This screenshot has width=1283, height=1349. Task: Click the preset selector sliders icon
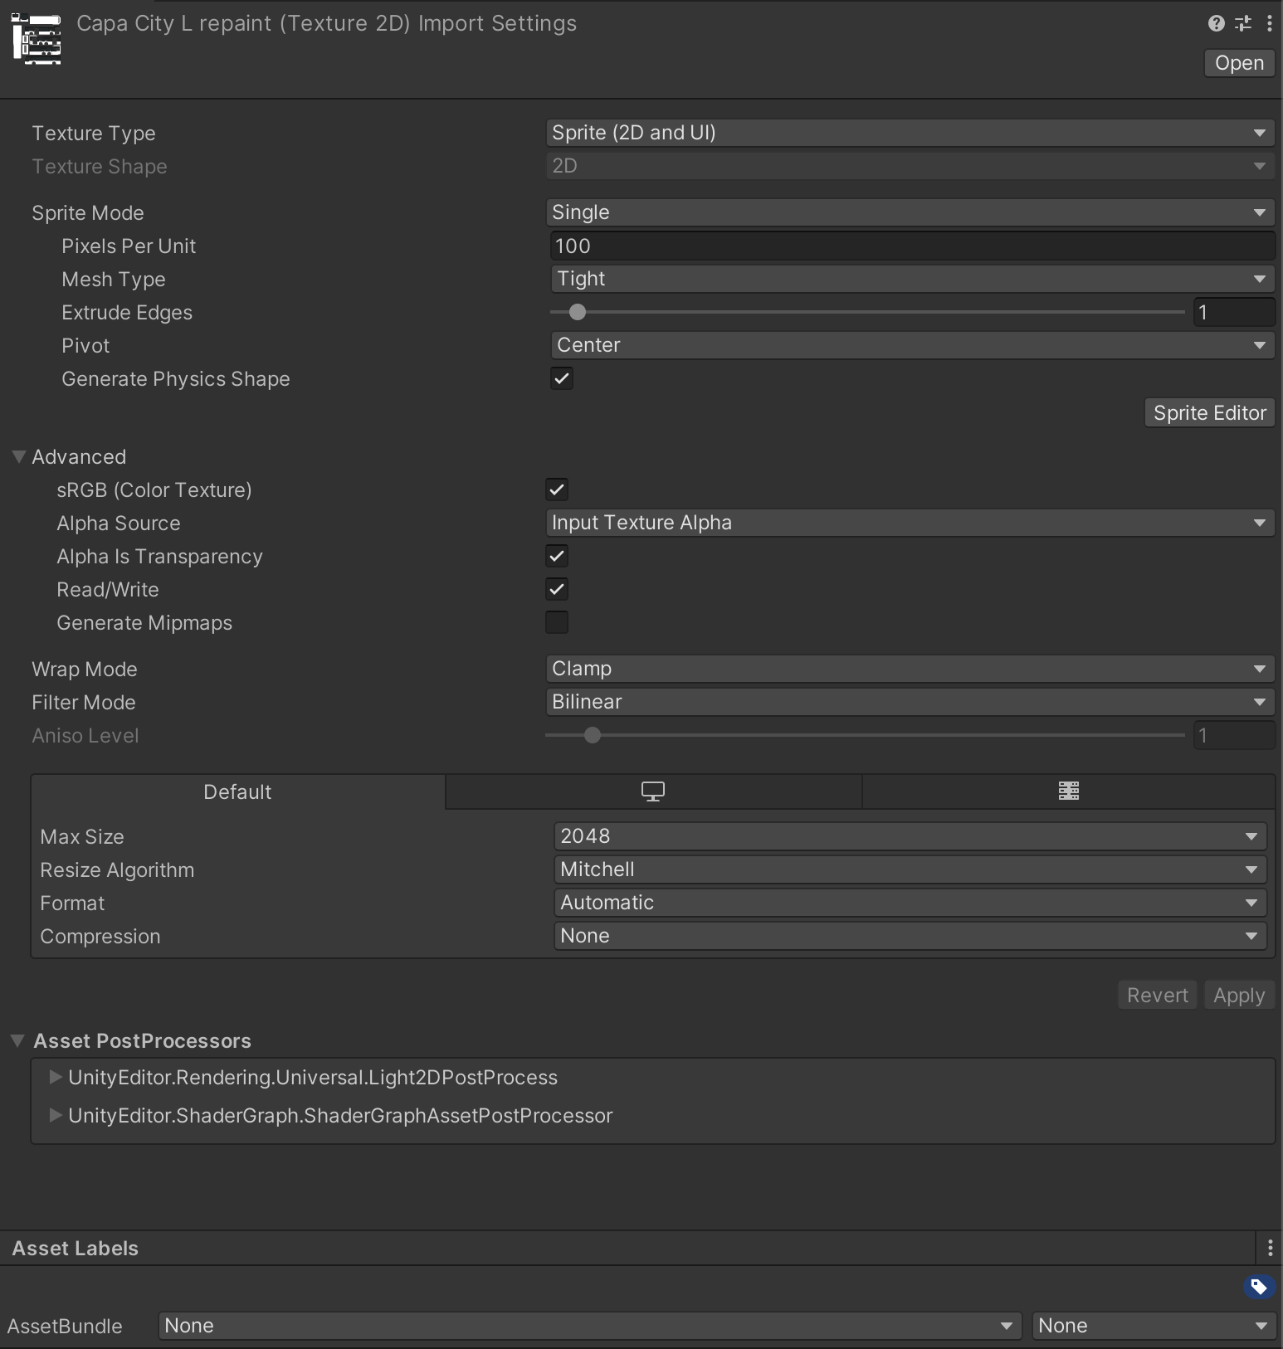(1243, 23)
